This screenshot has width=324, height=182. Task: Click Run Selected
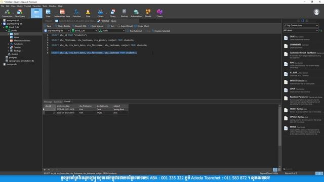pos(134,31)
